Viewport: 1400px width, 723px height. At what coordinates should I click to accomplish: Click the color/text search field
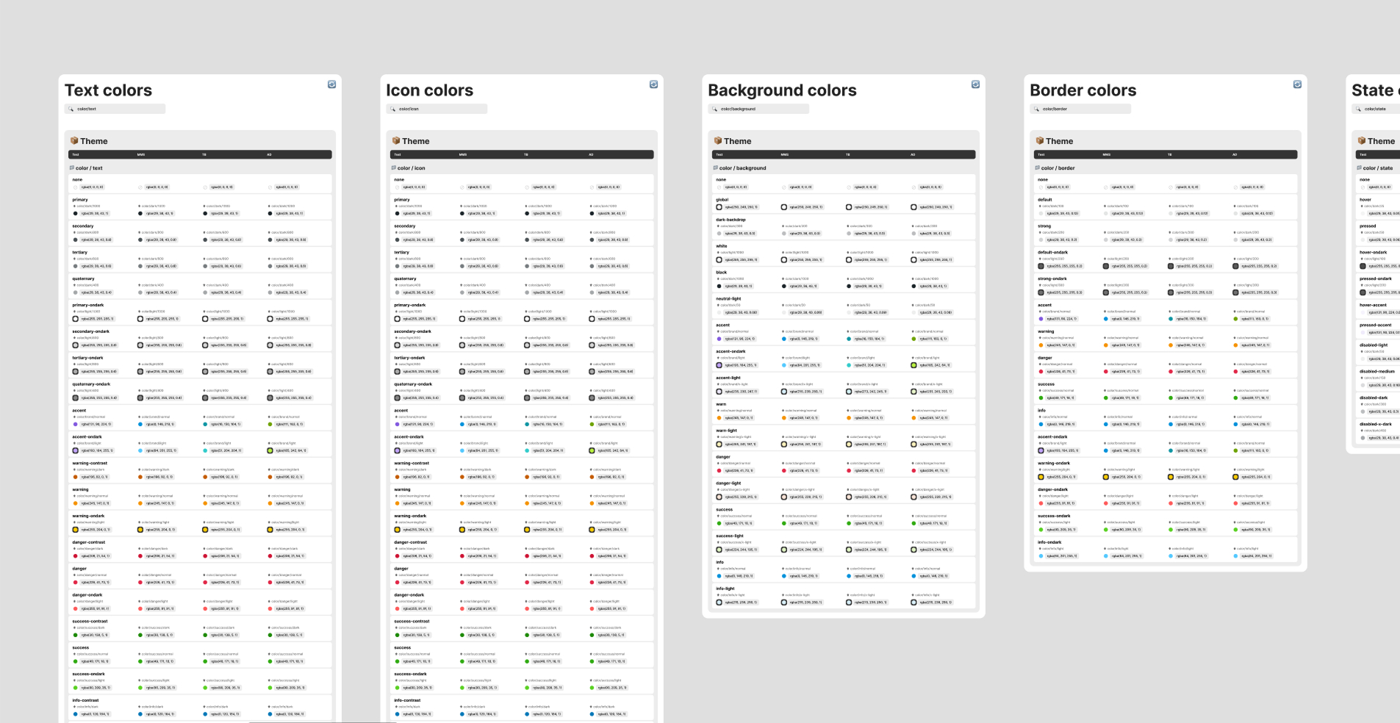(x=115, y=109)
